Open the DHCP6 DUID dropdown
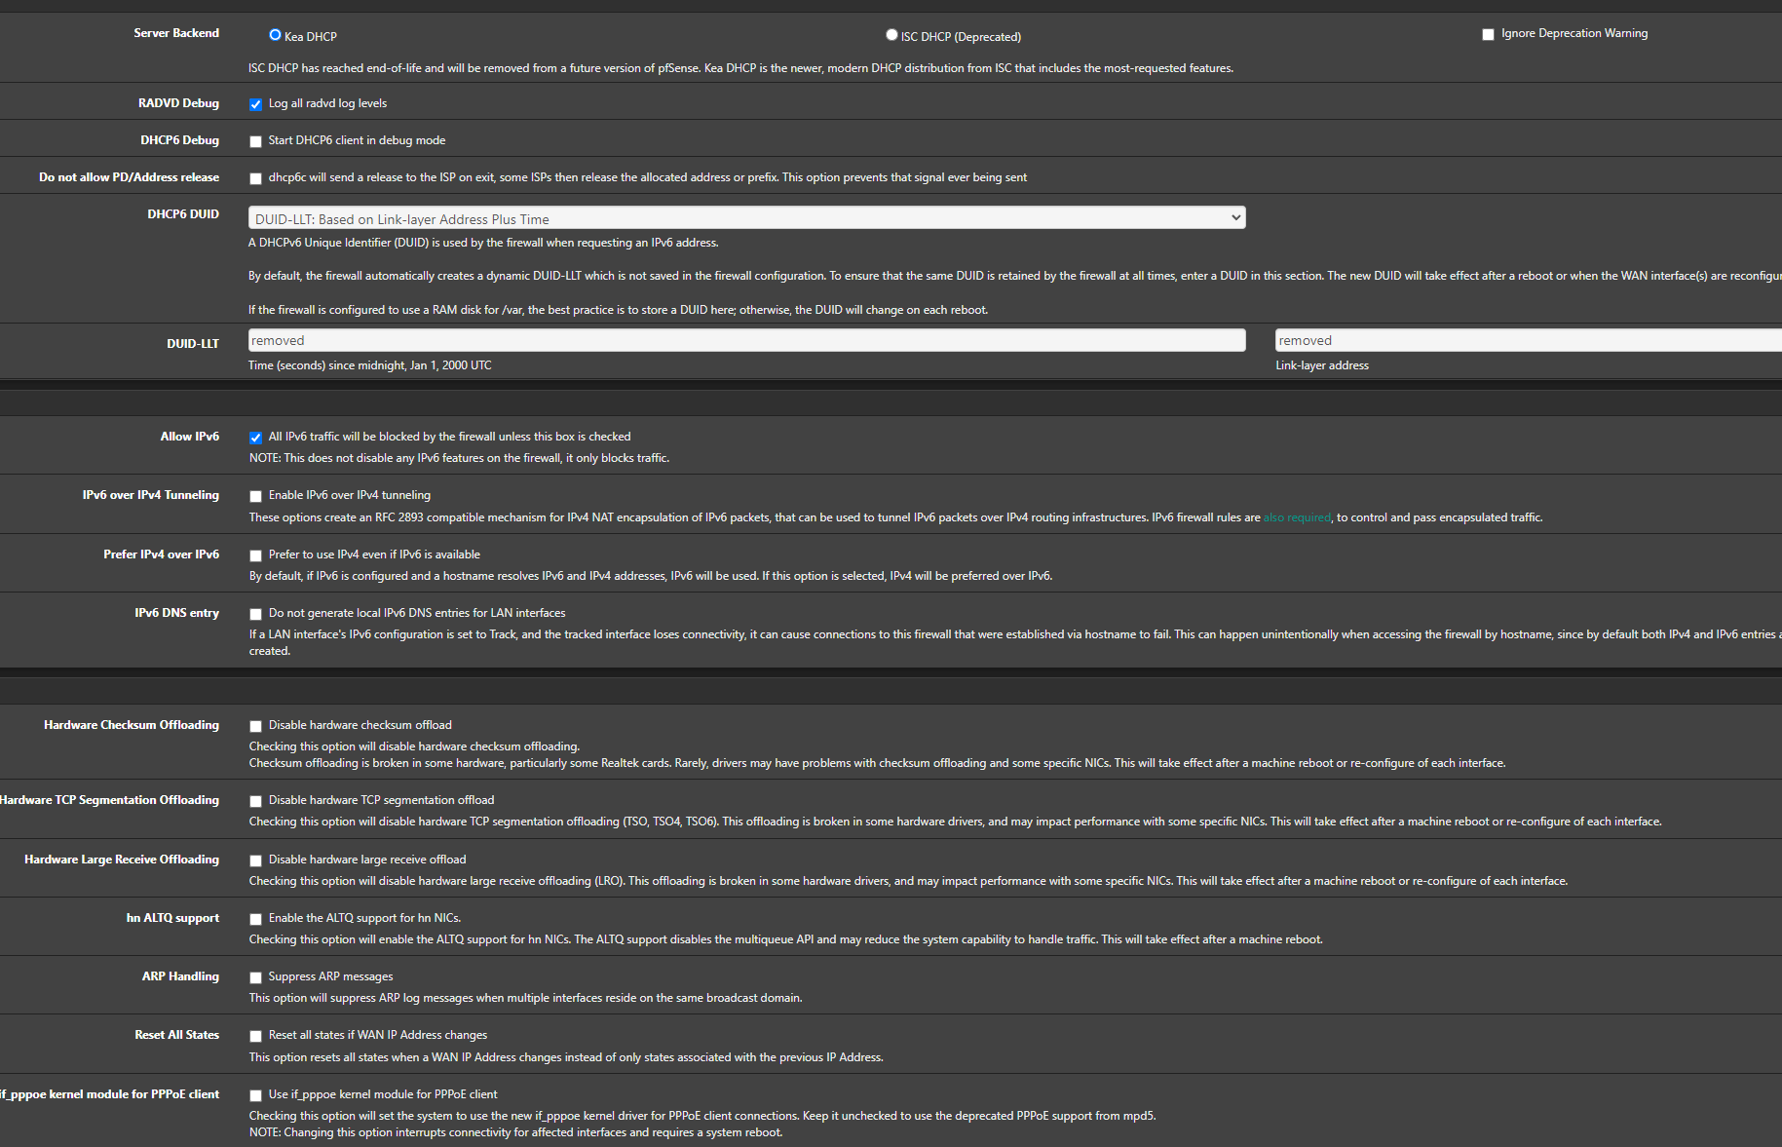Image resolution: width=1782 pixels, height=1147 pixels. (746, 218)
